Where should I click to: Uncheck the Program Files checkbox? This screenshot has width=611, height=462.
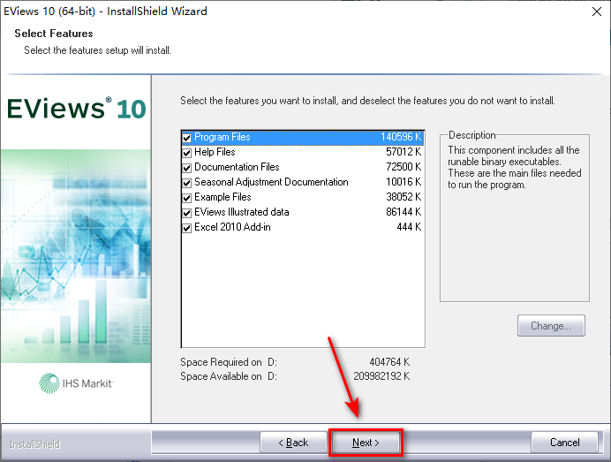187,138
